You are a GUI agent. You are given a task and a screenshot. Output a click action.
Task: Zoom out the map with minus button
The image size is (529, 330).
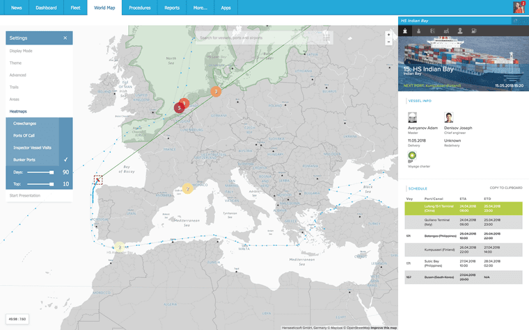pyautogui.click(x=388, y=42)
